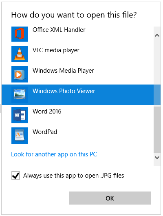The width and height of the screenshot is (163, 216).
Task: Confirm with the OK button
Action: 110,198
